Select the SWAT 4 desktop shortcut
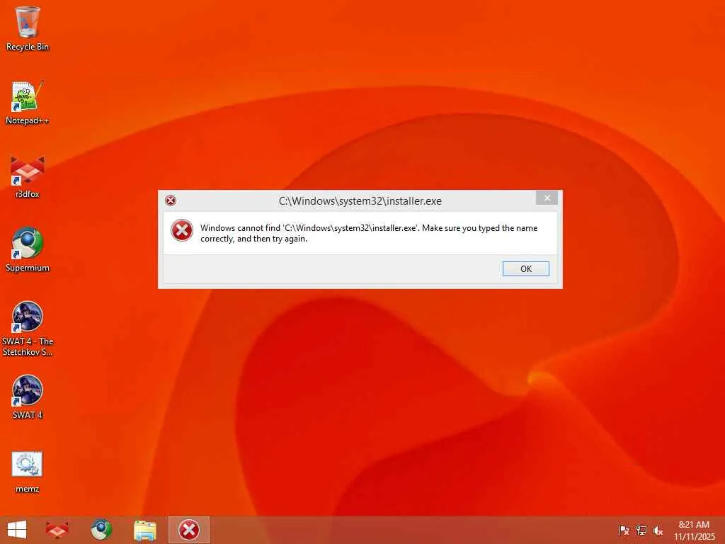Image resolution: width=725 pixels, height=544 pixels. pos(28,397)
